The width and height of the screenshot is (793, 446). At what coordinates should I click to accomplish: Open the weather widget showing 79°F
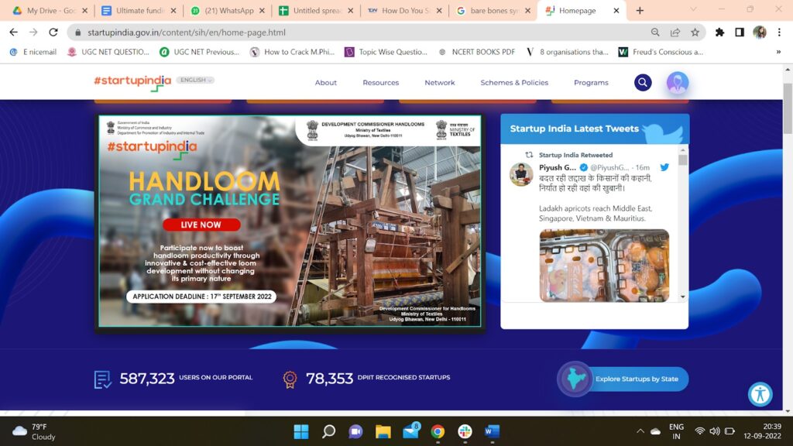point(34,431)
